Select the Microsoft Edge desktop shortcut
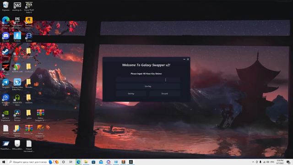The width and height of the screenshot is (293, 165). pyautogui.click(x=6, y=22)
